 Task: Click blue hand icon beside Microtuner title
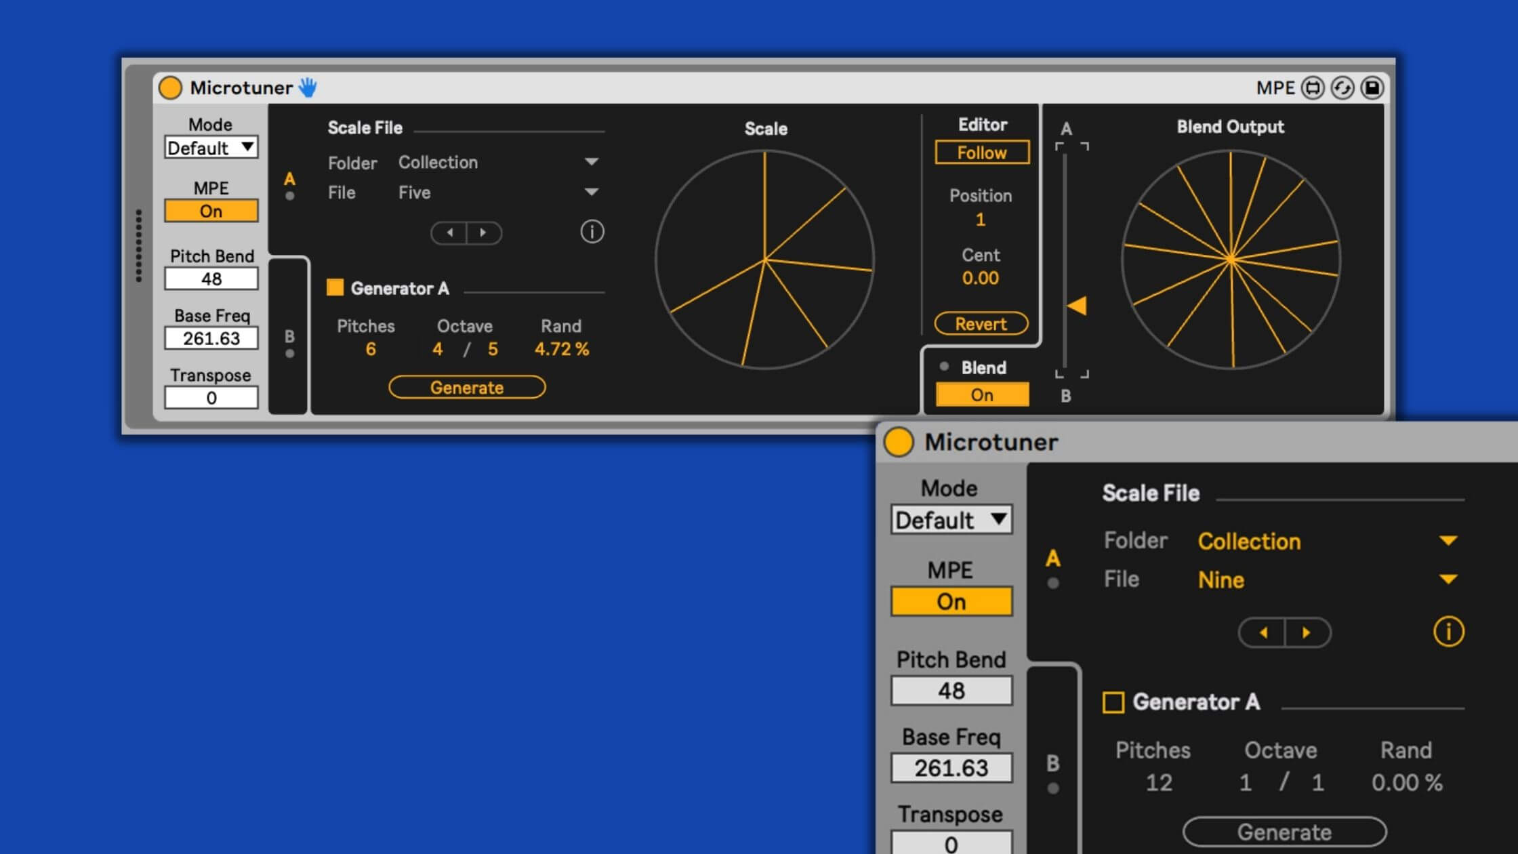click(308, 87)
